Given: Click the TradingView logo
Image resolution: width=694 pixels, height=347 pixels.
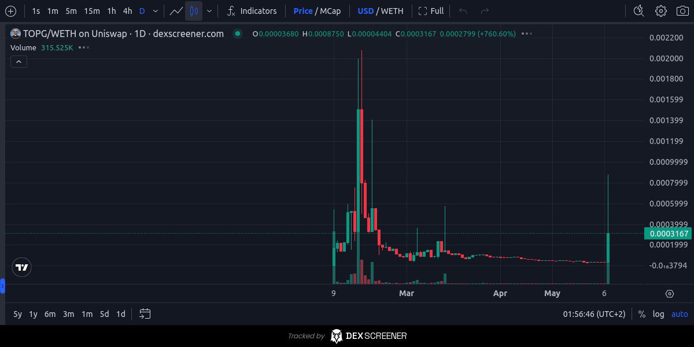Looking at the screenshot, I should click(22, 267).
